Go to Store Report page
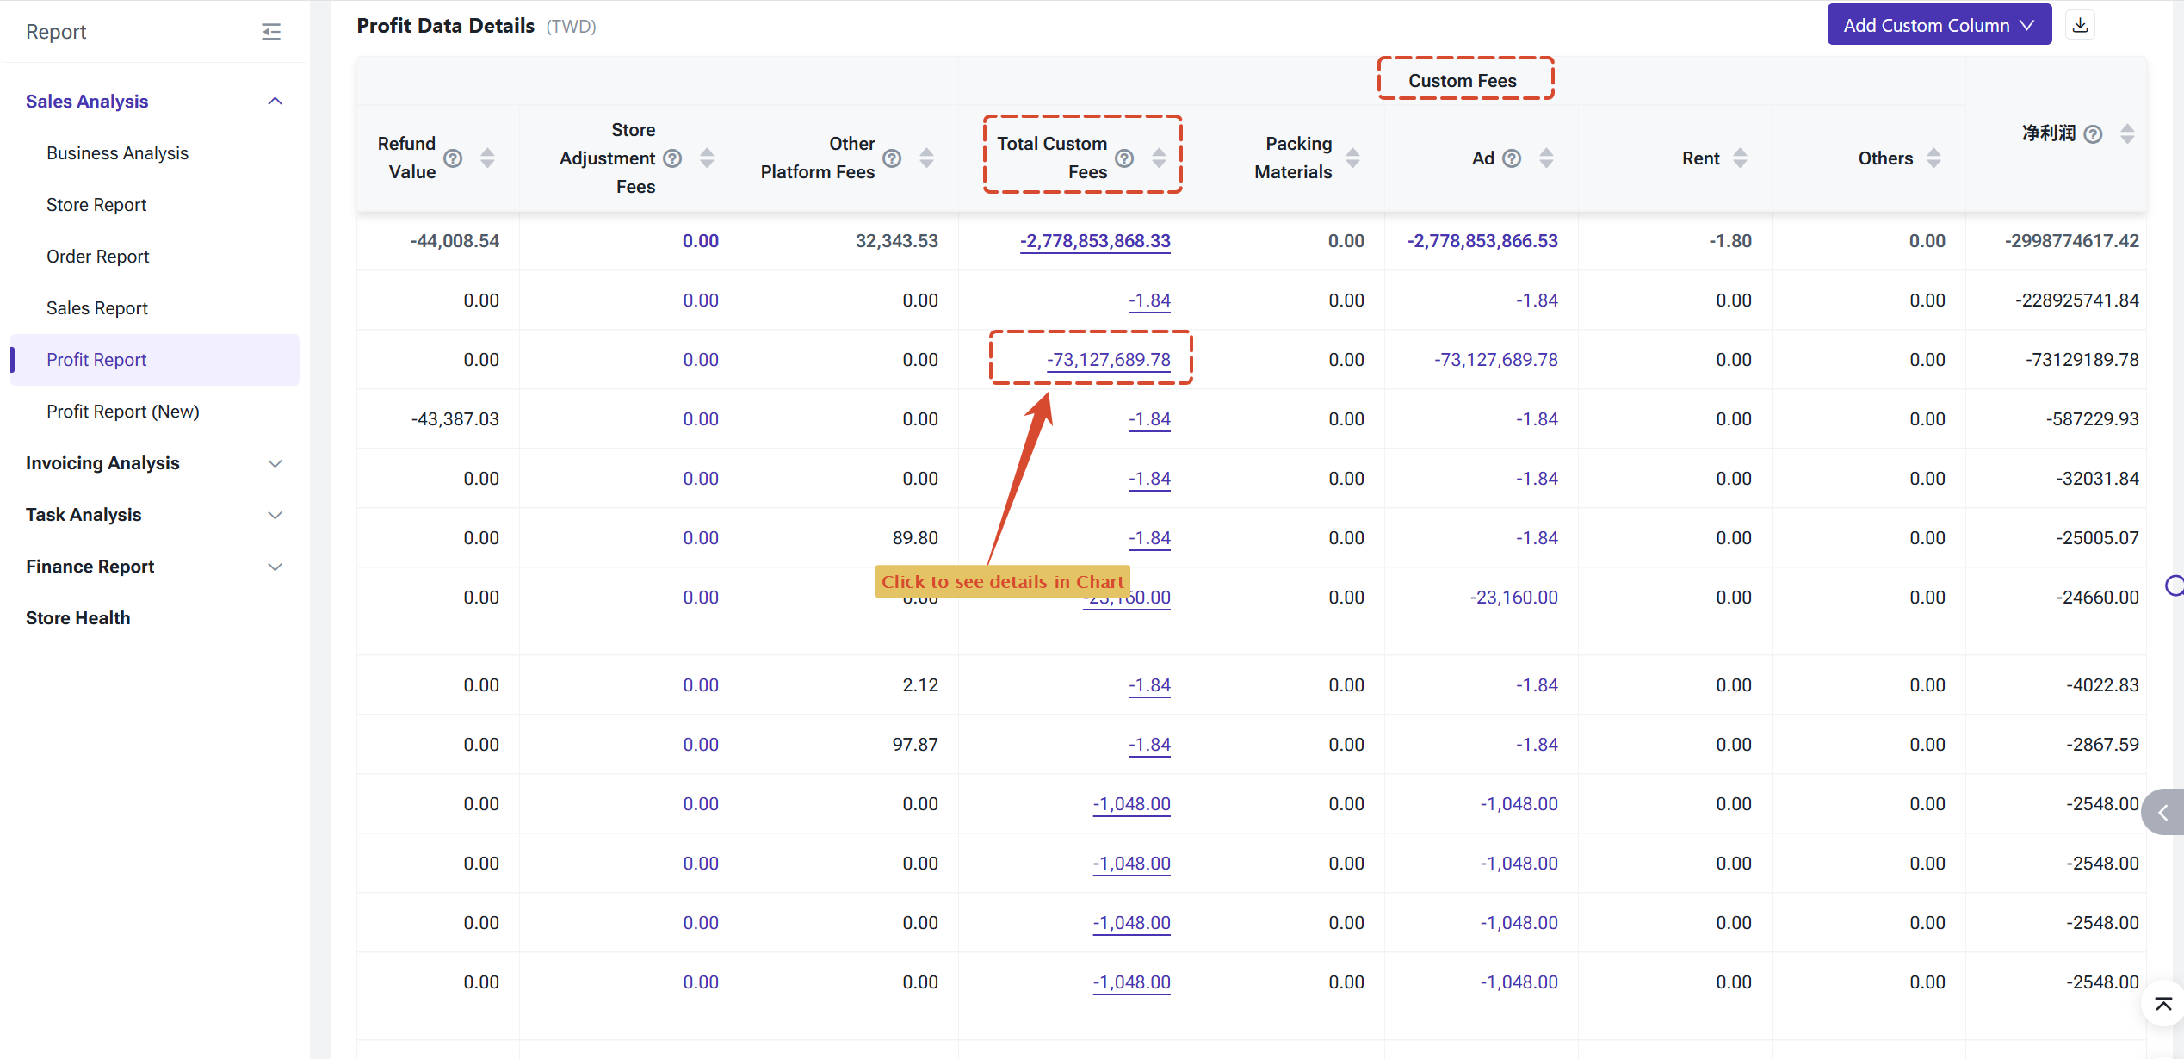2184x1059 pixels. [96, 205]
